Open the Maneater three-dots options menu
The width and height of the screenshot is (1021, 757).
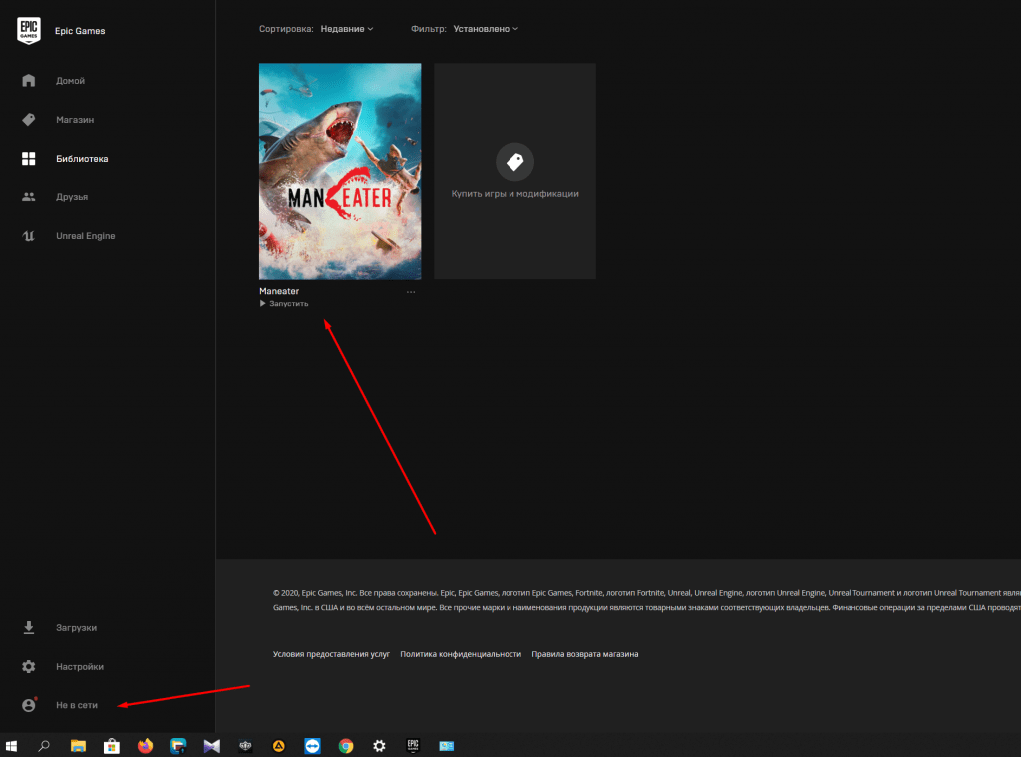click(x=411, y=292)
